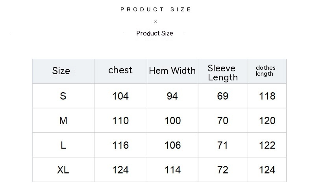Select the hem width value 94 for S
This screenshot has height=190, width=311.
click(172, 96)
